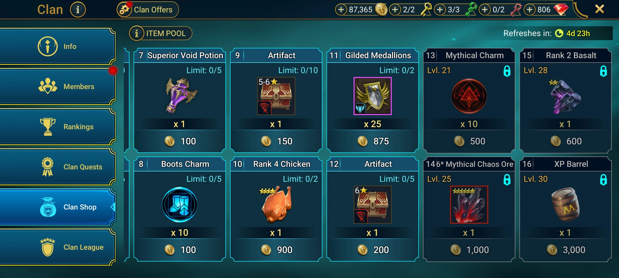Tap the 6* Mythical Chaos Ore thumbnail
The height and width of the screenshot is (278, 619).
point(469,205)
